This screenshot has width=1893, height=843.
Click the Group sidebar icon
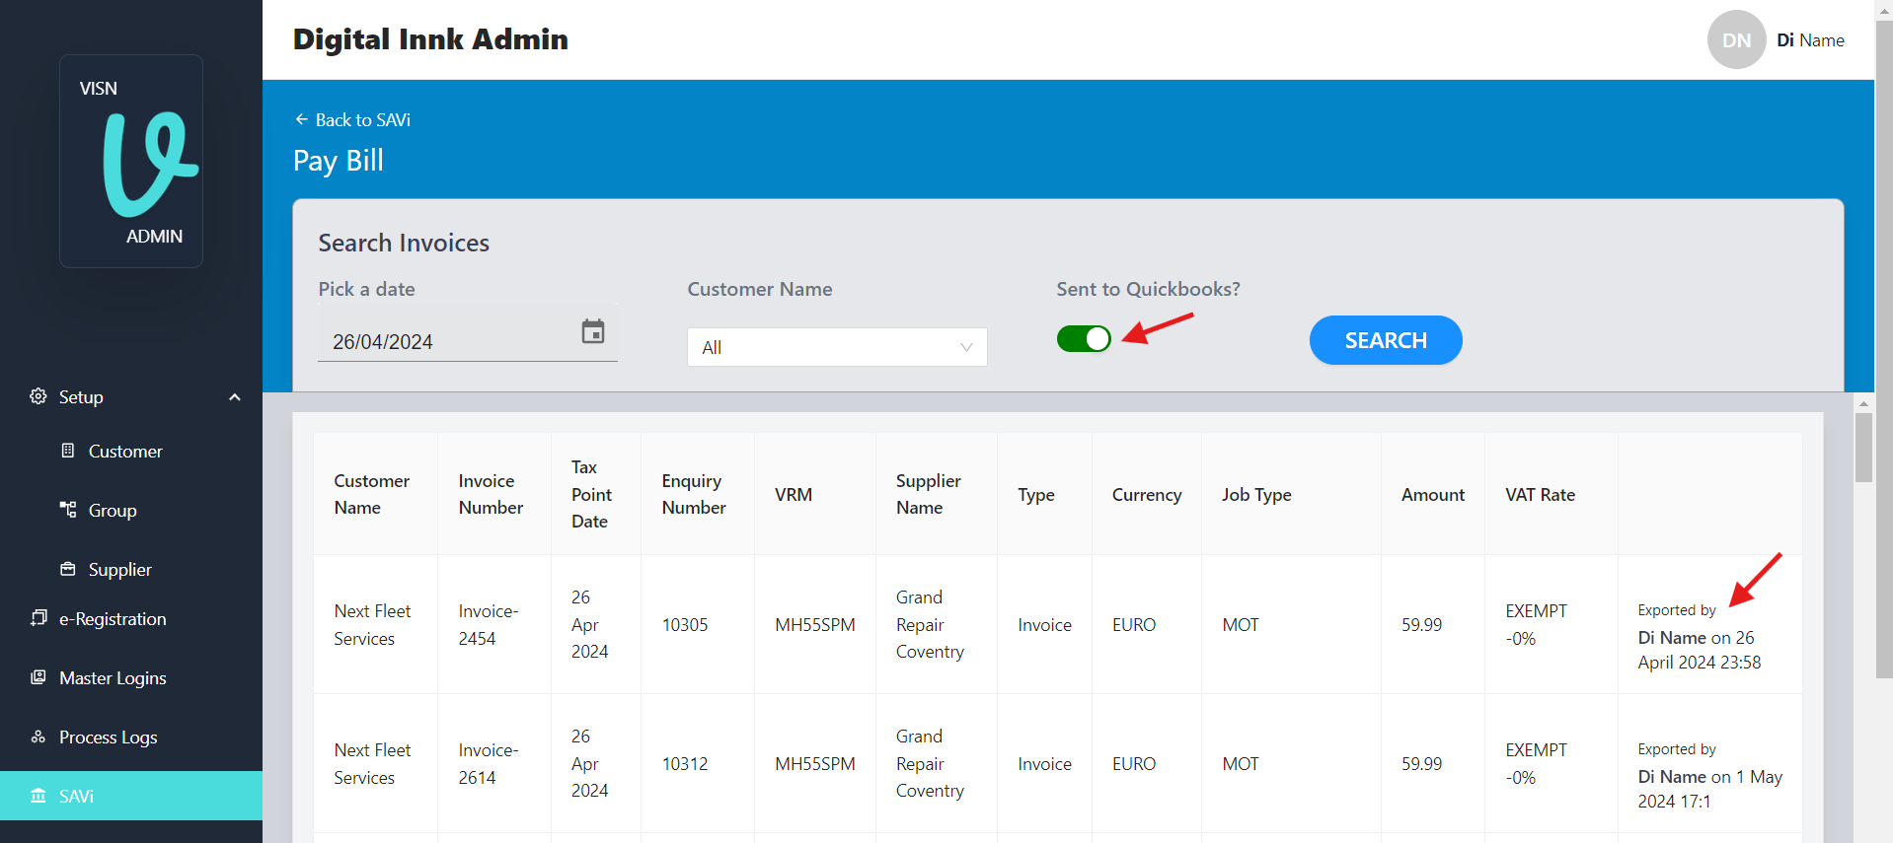pos(68,510)
